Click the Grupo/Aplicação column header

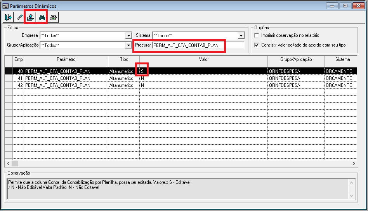(x=296, y=62)
